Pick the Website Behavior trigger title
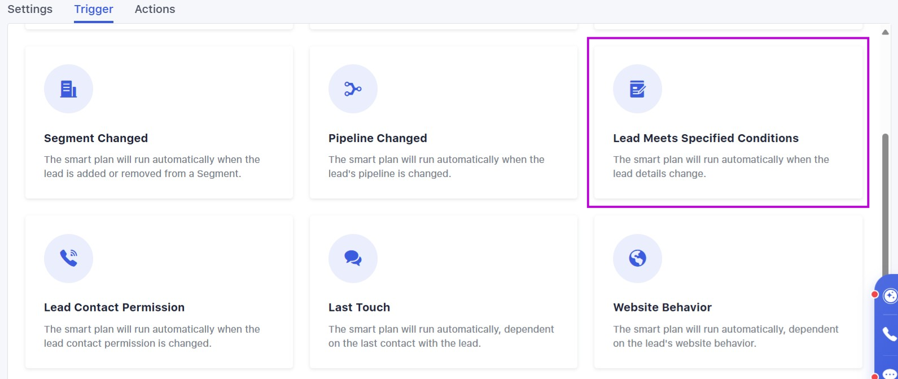The width and height of the screenshot is (898, 379). [x=662, y=307]
